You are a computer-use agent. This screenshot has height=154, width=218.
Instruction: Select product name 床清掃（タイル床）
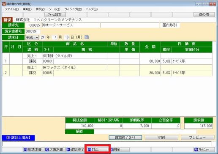74,56
